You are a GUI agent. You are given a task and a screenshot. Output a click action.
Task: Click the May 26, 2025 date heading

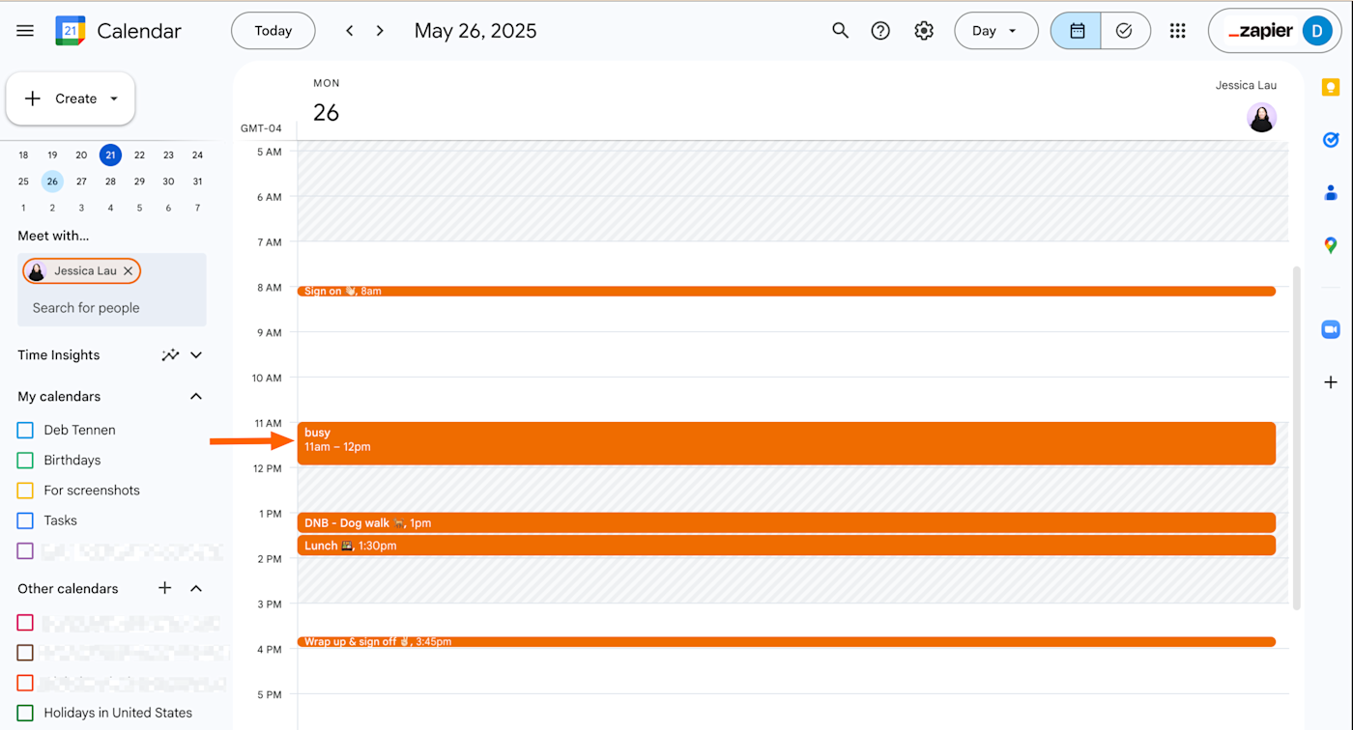click(475, 31)
